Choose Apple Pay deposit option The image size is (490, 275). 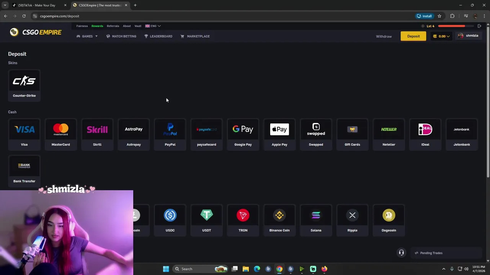tap(279, 134)
